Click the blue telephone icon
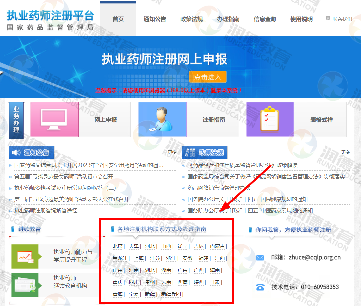The height and width of the screenshot is (306, 361). click(260, 287)
